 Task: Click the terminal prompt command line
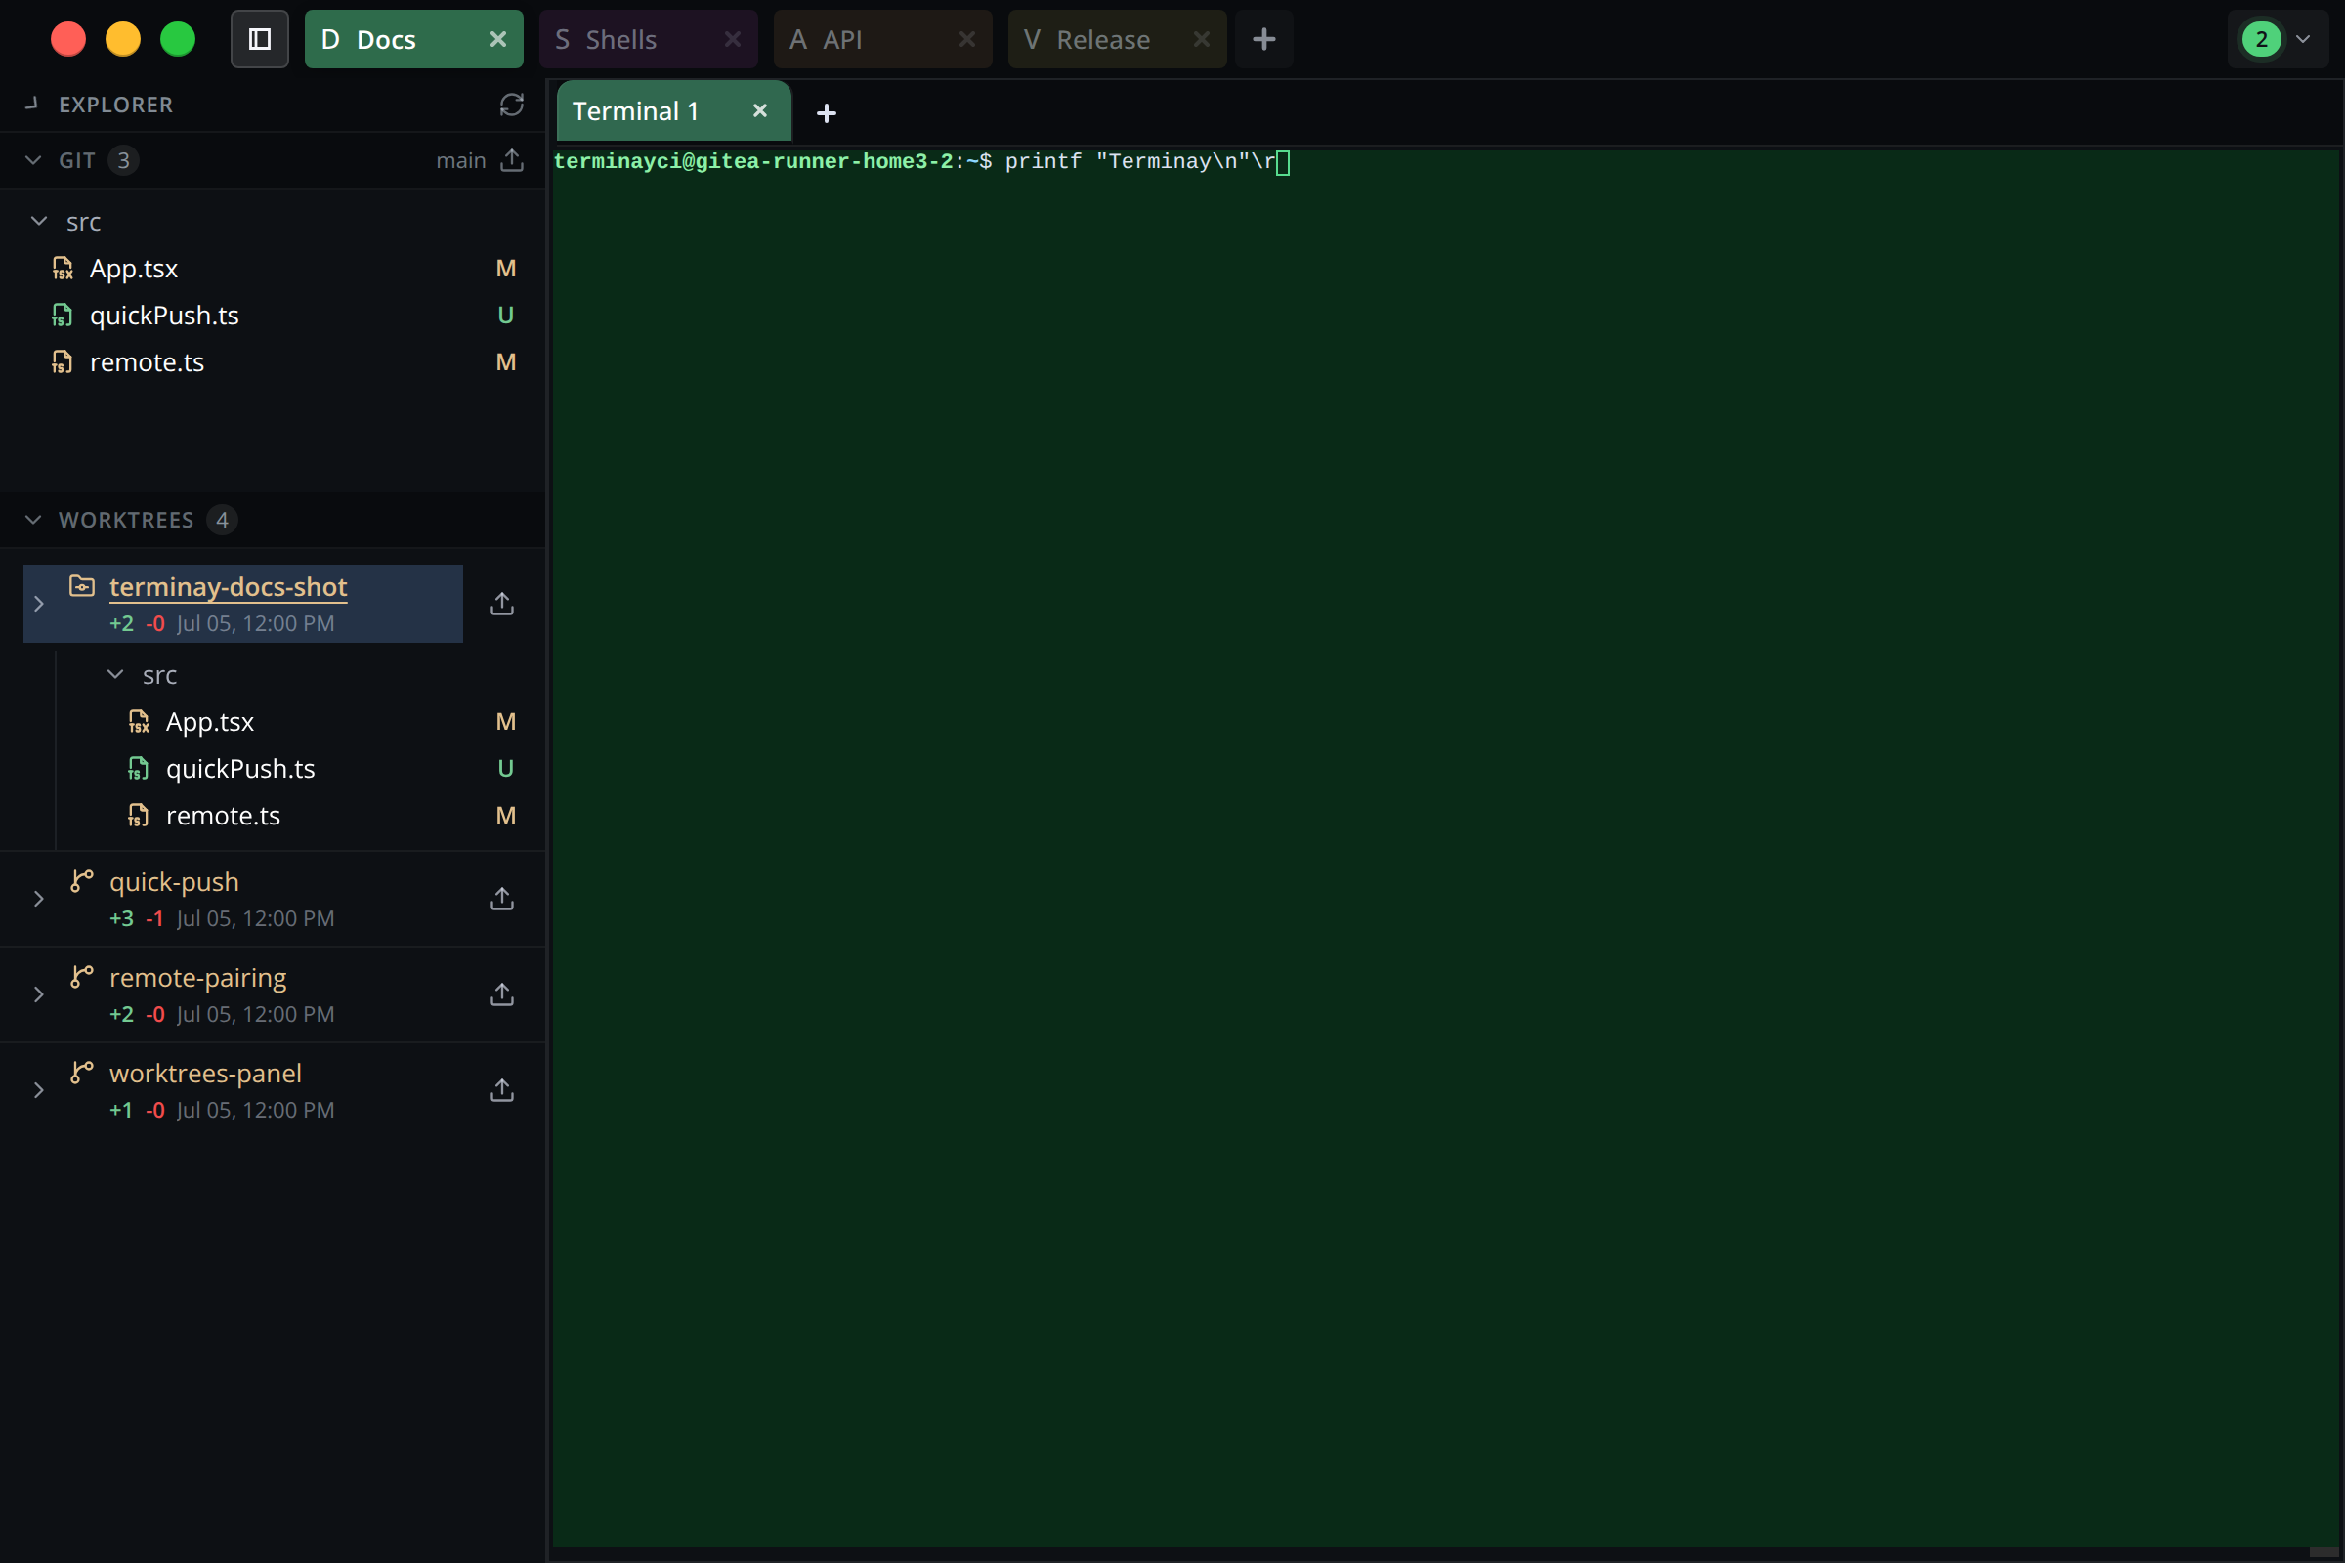(x=921, y=161)
